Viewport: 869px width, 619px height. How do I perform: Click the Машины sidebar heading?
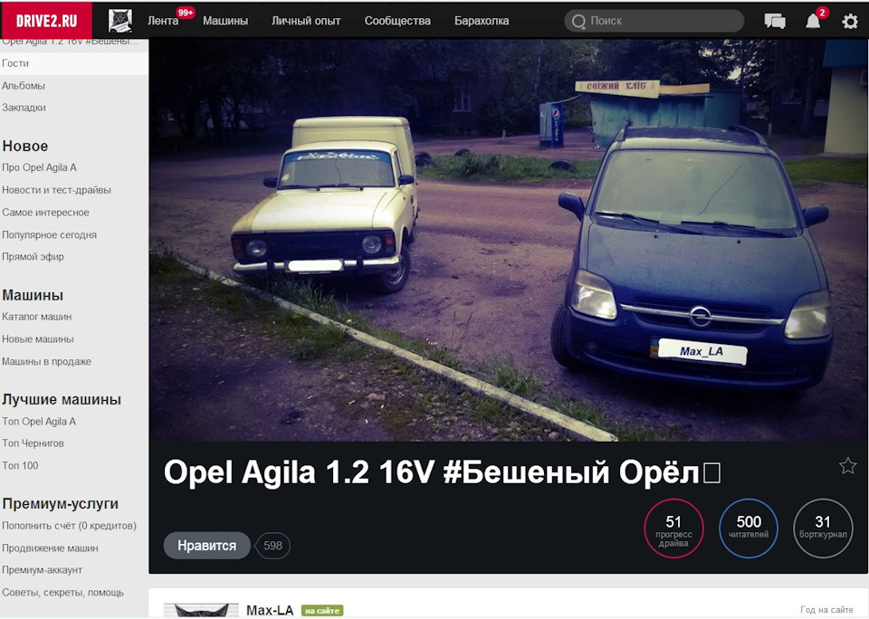33,295
